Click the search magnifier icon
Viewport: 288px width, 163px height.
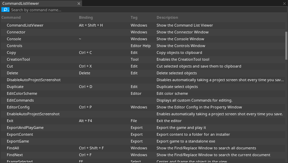click(5, 10)
